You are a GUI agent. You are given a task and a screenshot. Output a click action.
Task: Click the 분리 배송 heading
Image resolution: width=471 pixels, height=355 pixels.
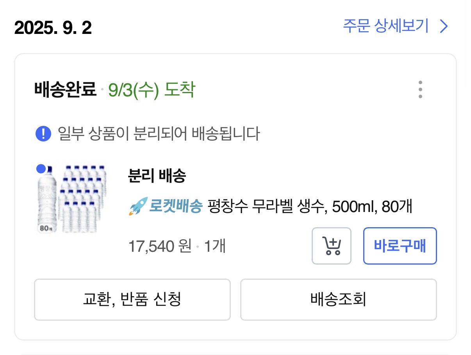coord(157,177)
